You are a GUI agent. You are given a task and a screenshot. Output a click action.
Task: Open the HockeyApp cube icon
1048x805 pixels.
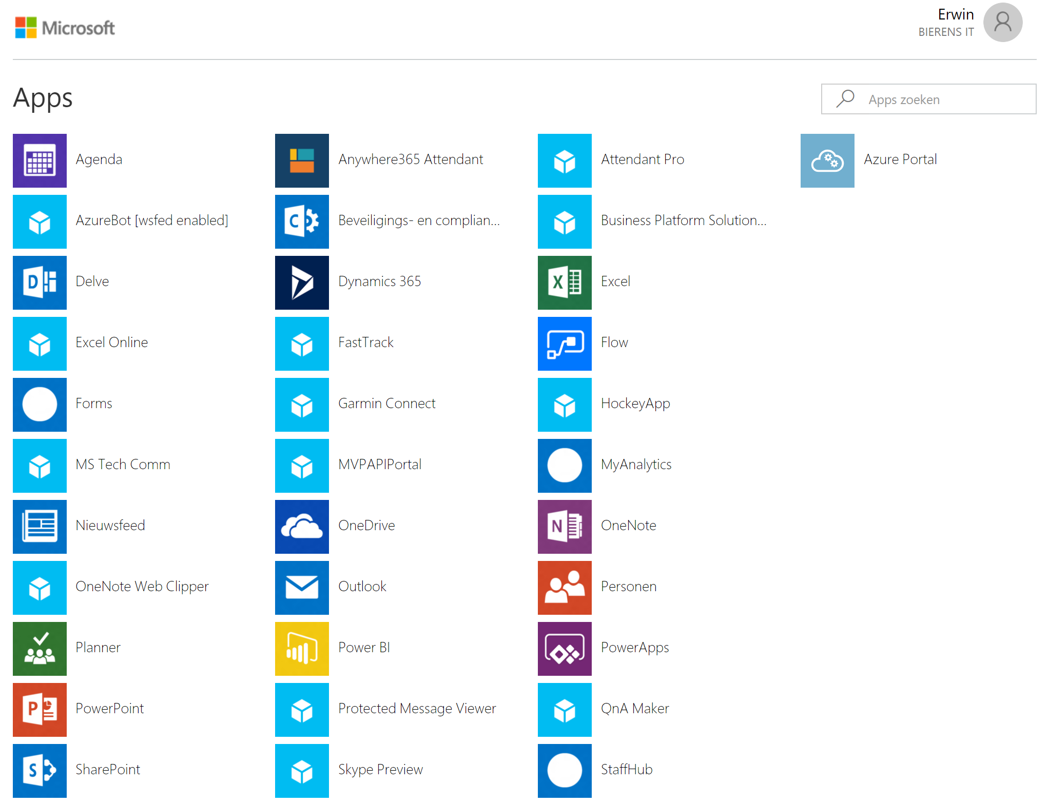[x=565, y=405]
